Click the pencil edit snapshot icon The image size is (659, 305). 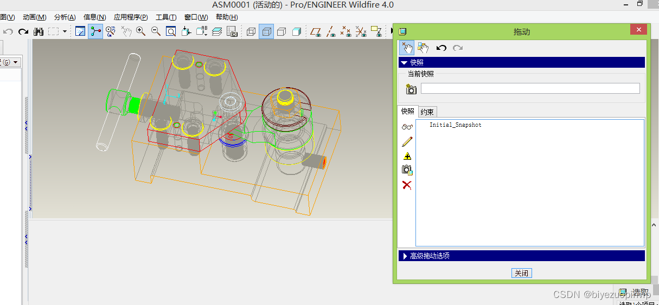click(x=407, y=142)
